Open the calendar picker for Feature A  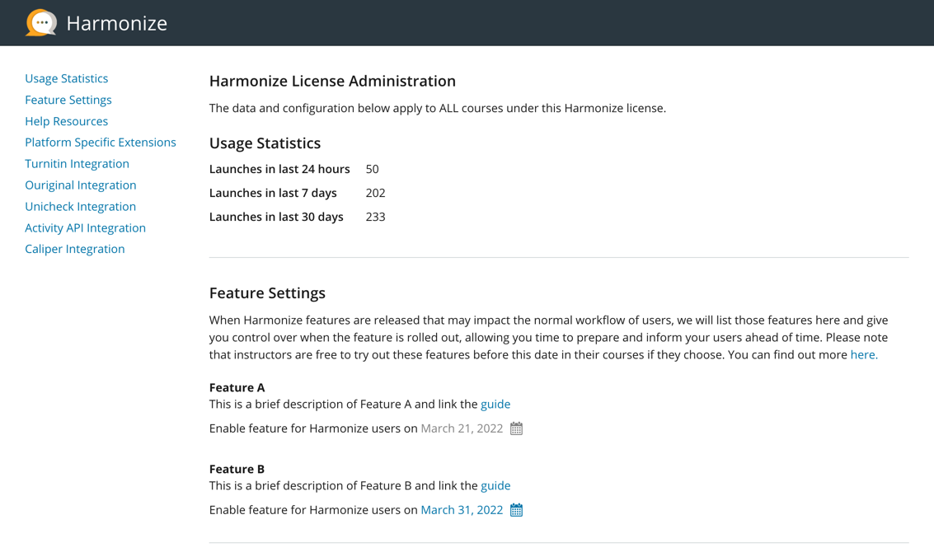(x=516, y=428)
